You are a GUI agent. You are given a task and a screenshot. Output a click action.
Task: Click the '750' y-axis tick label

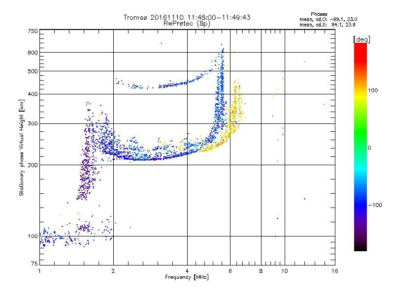click(x=33, y=31)
